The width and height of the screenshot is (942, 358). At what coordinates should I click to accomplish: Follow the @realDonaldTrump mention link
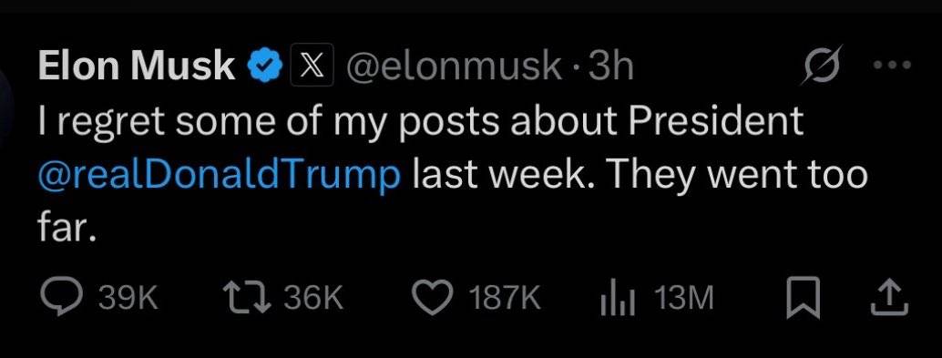(219, 176)
